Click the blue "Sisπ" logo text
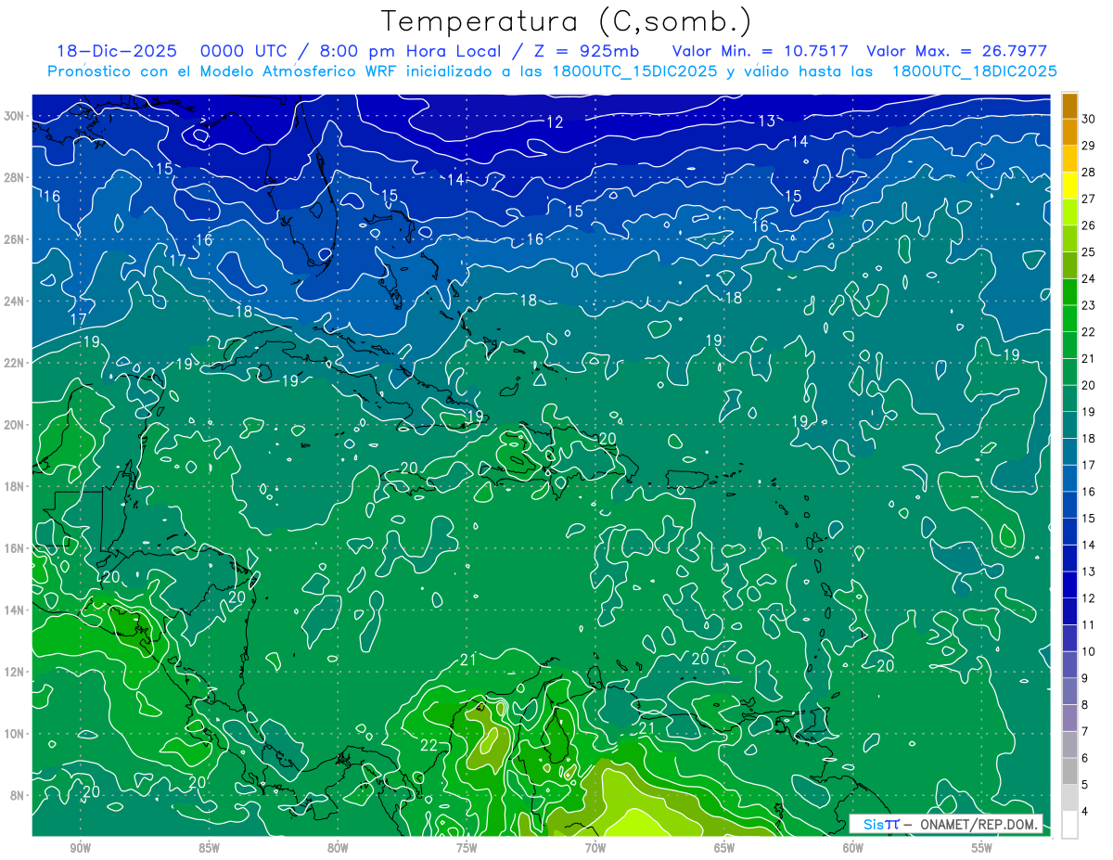 point(880,824)
